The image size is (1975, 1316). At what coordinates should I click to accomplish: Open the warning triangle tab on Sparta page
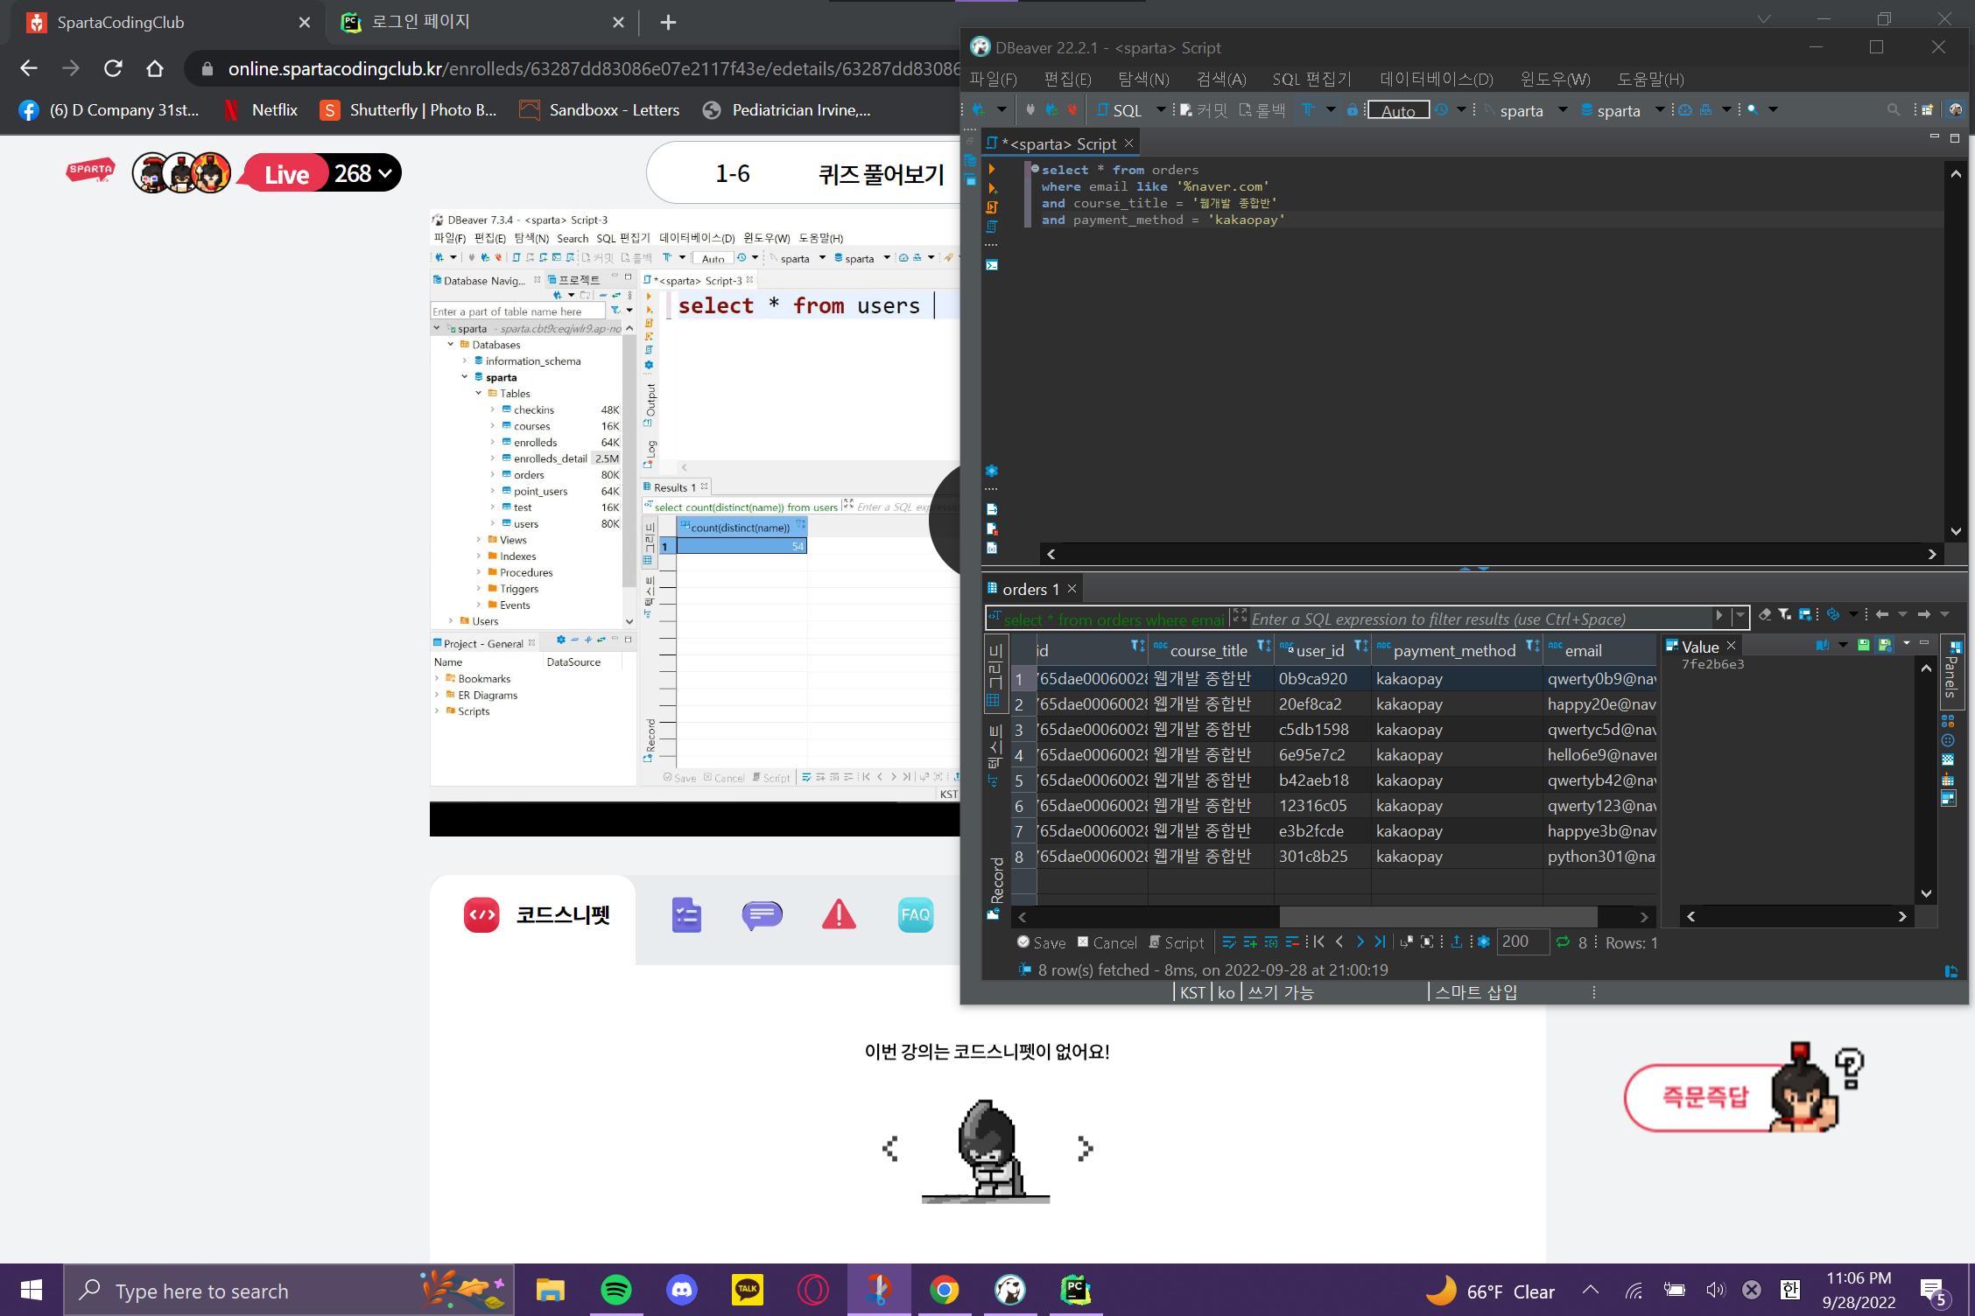[x=839, y=915]
